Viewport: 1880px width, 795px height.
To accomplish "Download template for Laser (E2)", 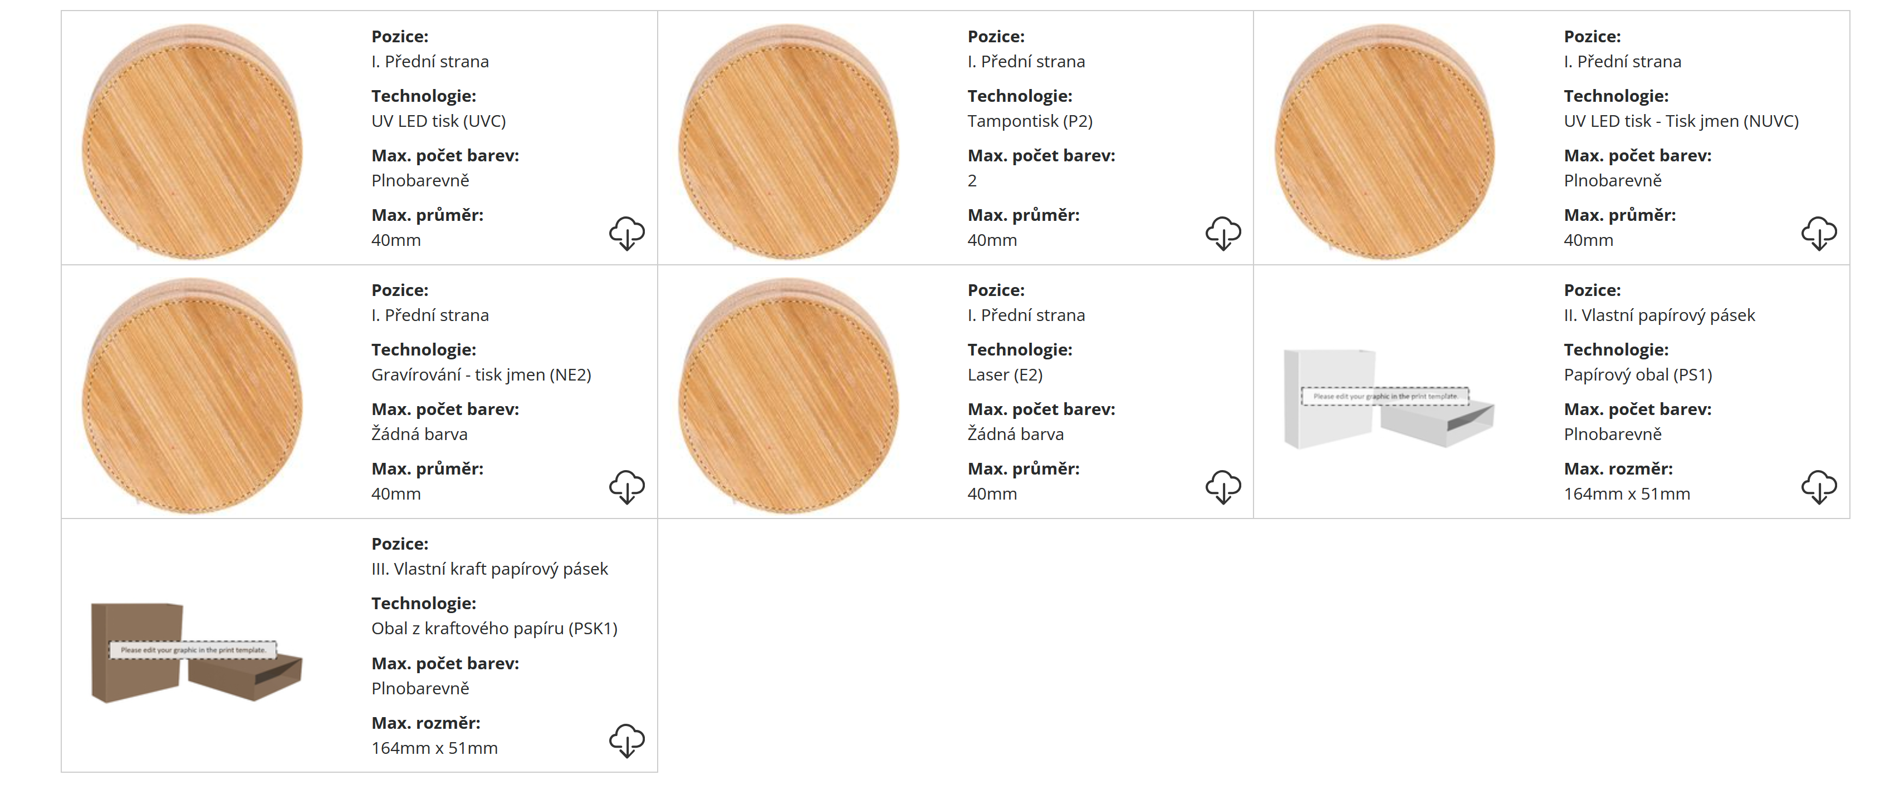I will [x=1223, y=487].
